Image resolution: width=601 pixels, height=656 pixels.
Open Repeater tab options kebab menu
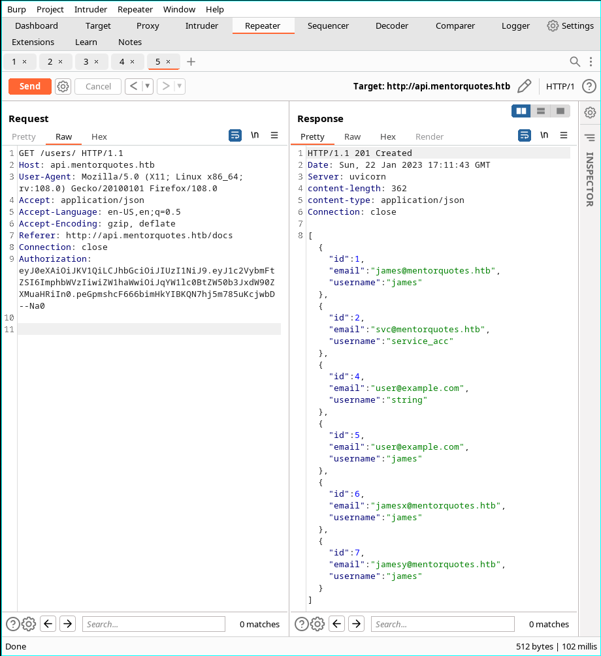pyautogui.click(x=591, y=62)
